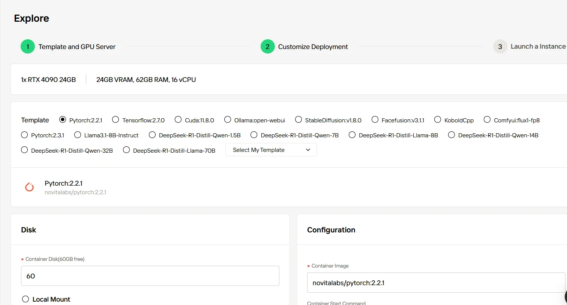Select the Ollama:open-webui template
This screenshot has height=305, width=567.
pyautogui.click(x=228, y=120)
